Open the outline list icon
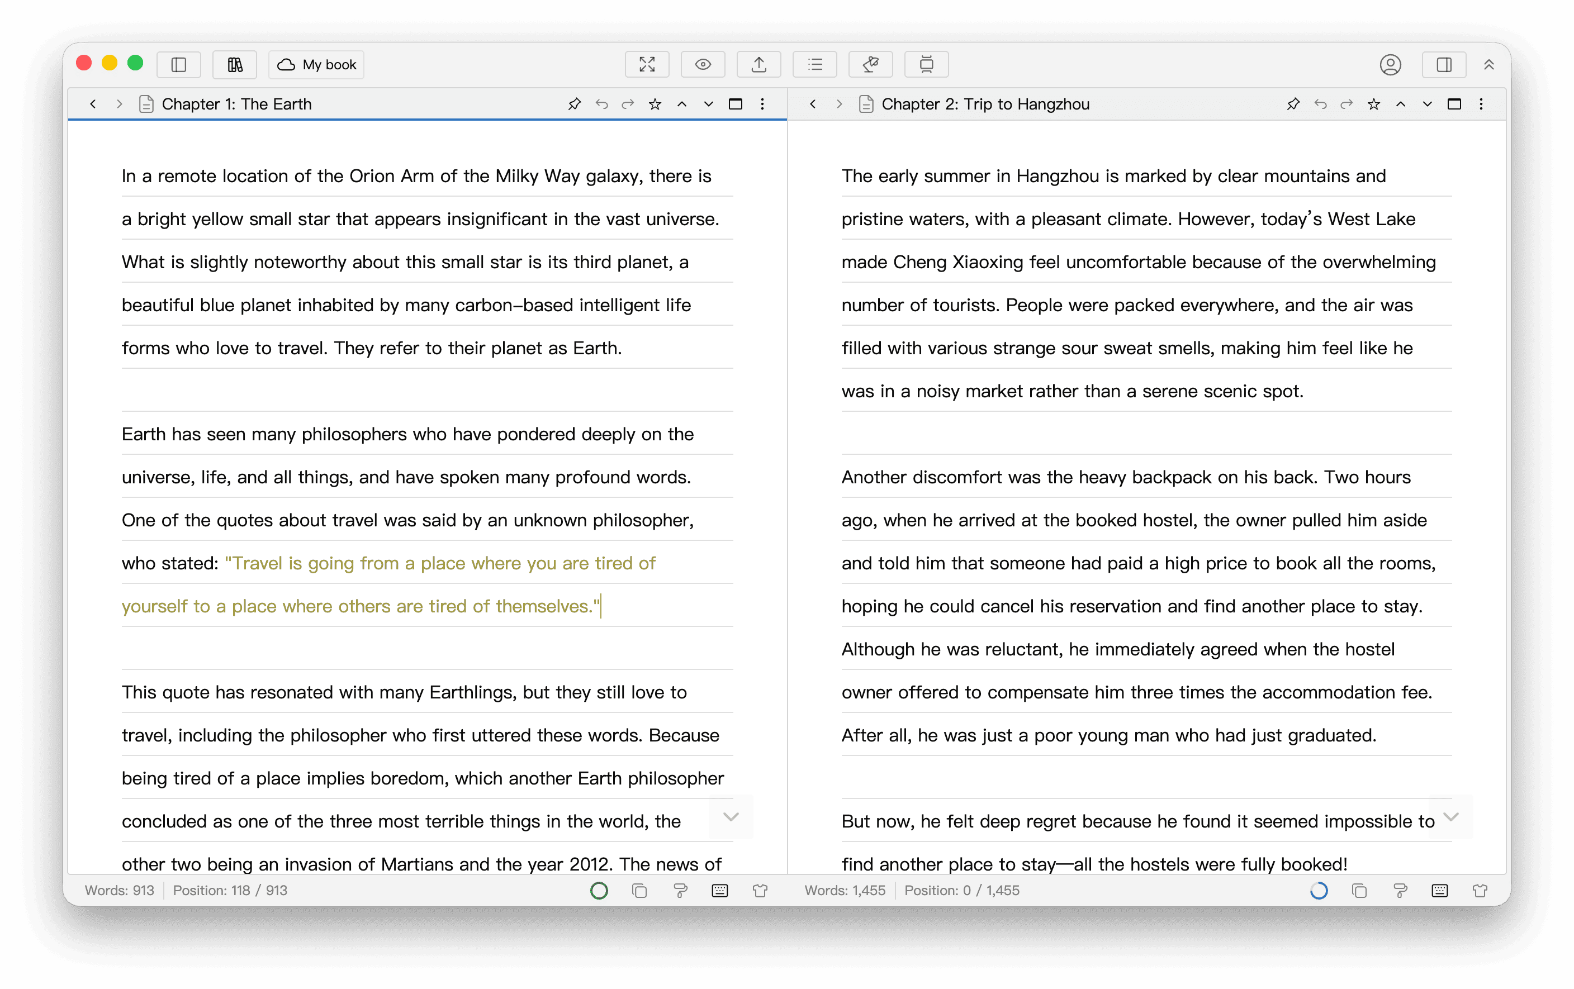1574x989 pixels. (814, 65)
